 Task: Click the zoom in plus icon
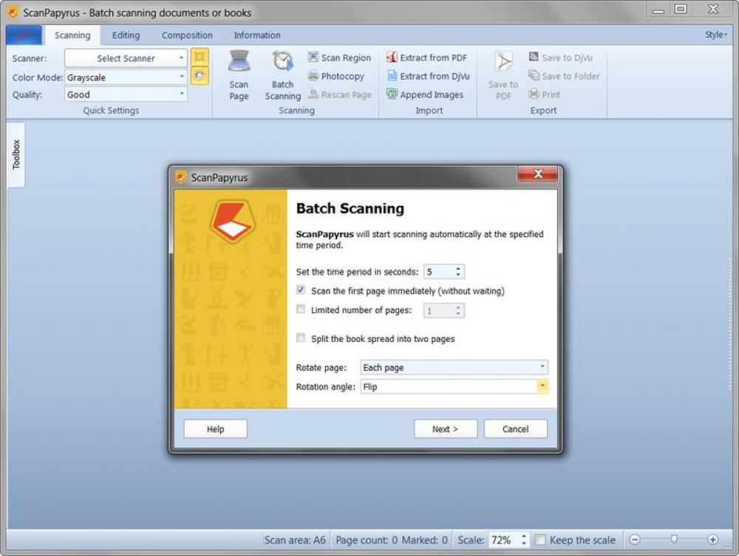pyautogui.click(x=712, y=540)
